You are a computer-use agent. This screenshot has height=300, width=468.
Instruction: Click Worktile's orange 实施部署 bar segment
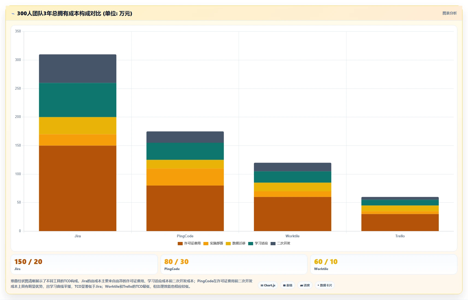292,194
